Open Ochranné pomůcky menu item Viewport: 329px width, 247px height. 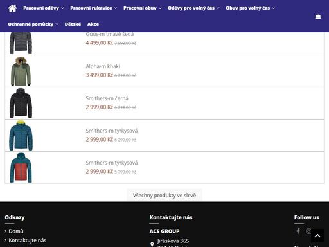(31, 24)
